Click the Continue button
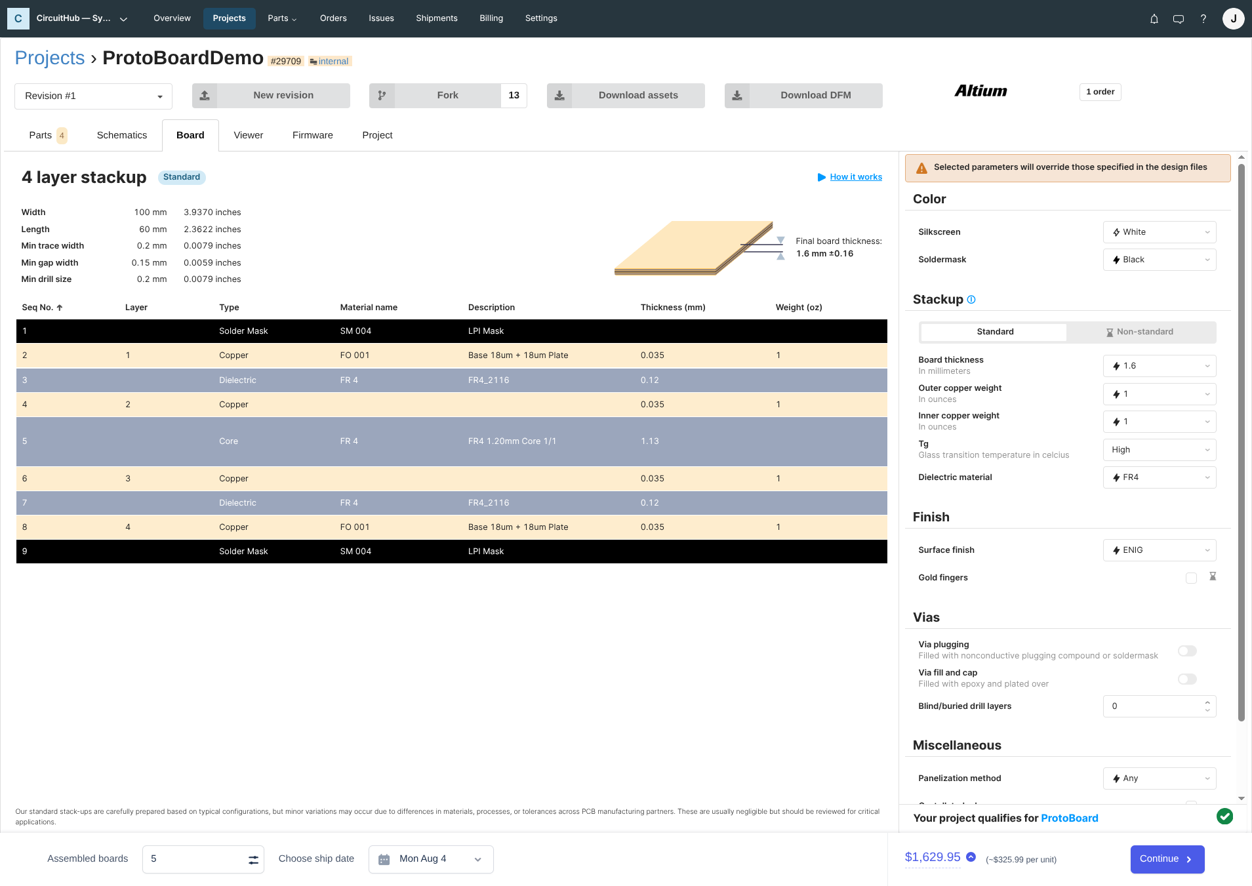The width and height of the screenshot is (1252, 886). (x=1166, y=858)
